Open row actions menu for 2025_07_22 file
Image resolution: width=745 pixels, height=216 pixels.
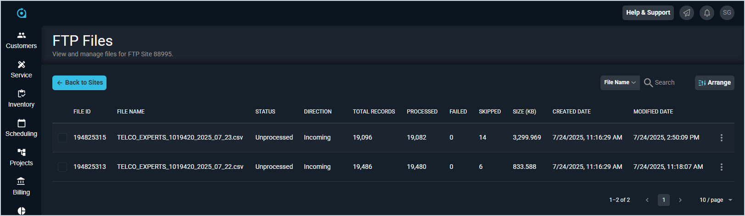point(721,167)
